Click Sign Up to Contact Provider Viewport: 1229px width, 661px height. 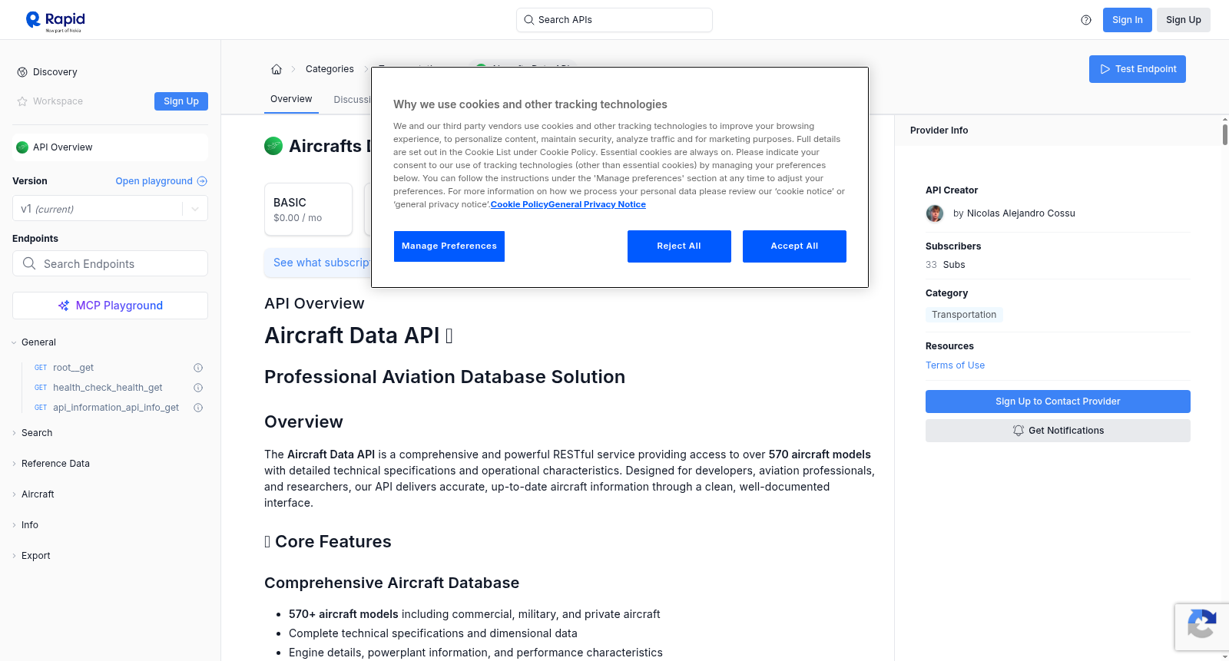(1058, 402)
